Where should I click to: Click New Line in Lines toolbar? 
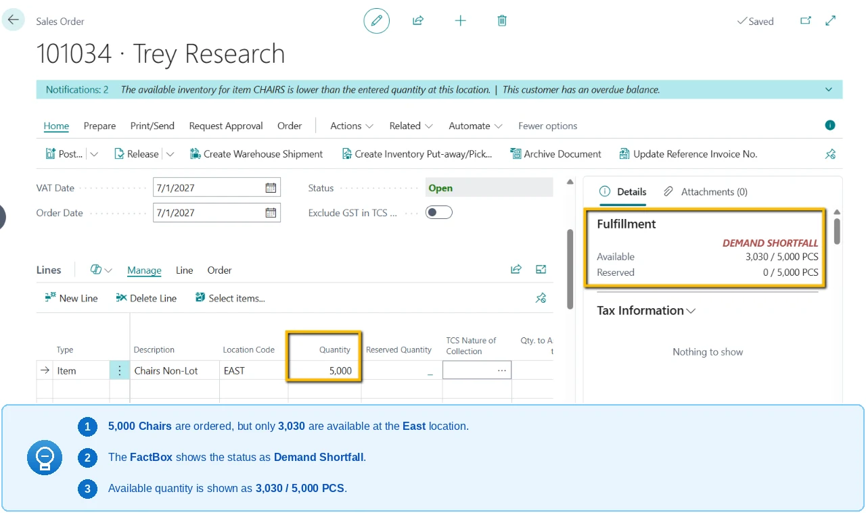point(71,298)
